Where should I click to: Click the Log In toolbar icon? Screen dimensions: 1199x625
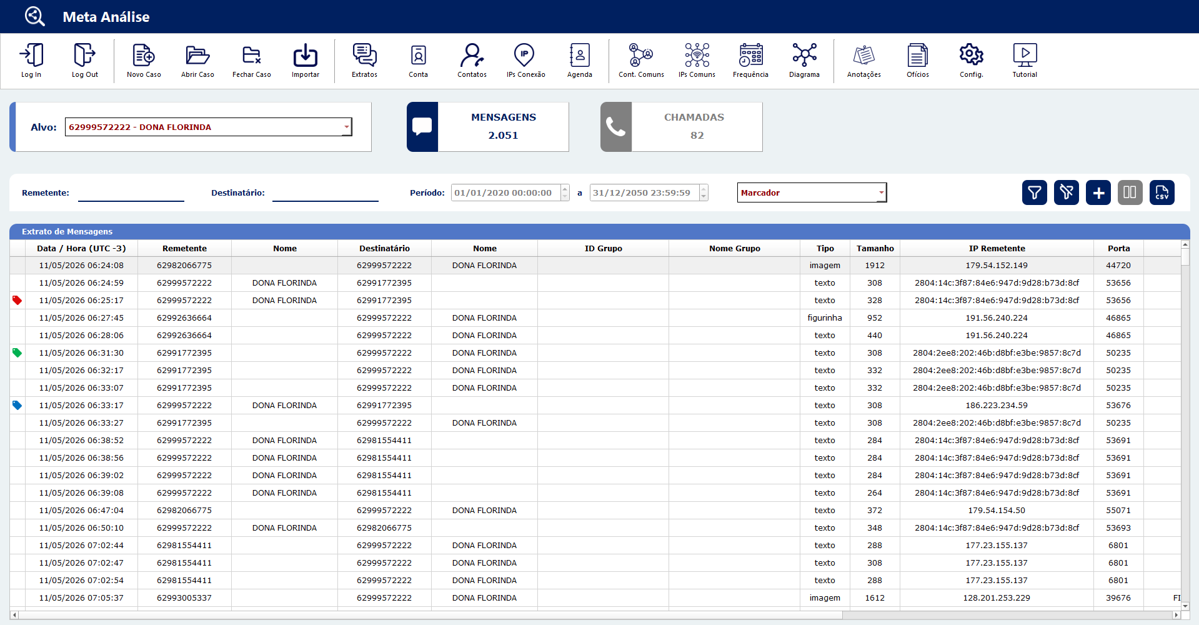31,60
